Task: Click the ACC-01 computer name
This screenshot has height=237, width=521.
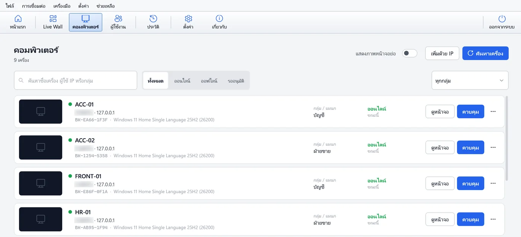Action: 84,104
